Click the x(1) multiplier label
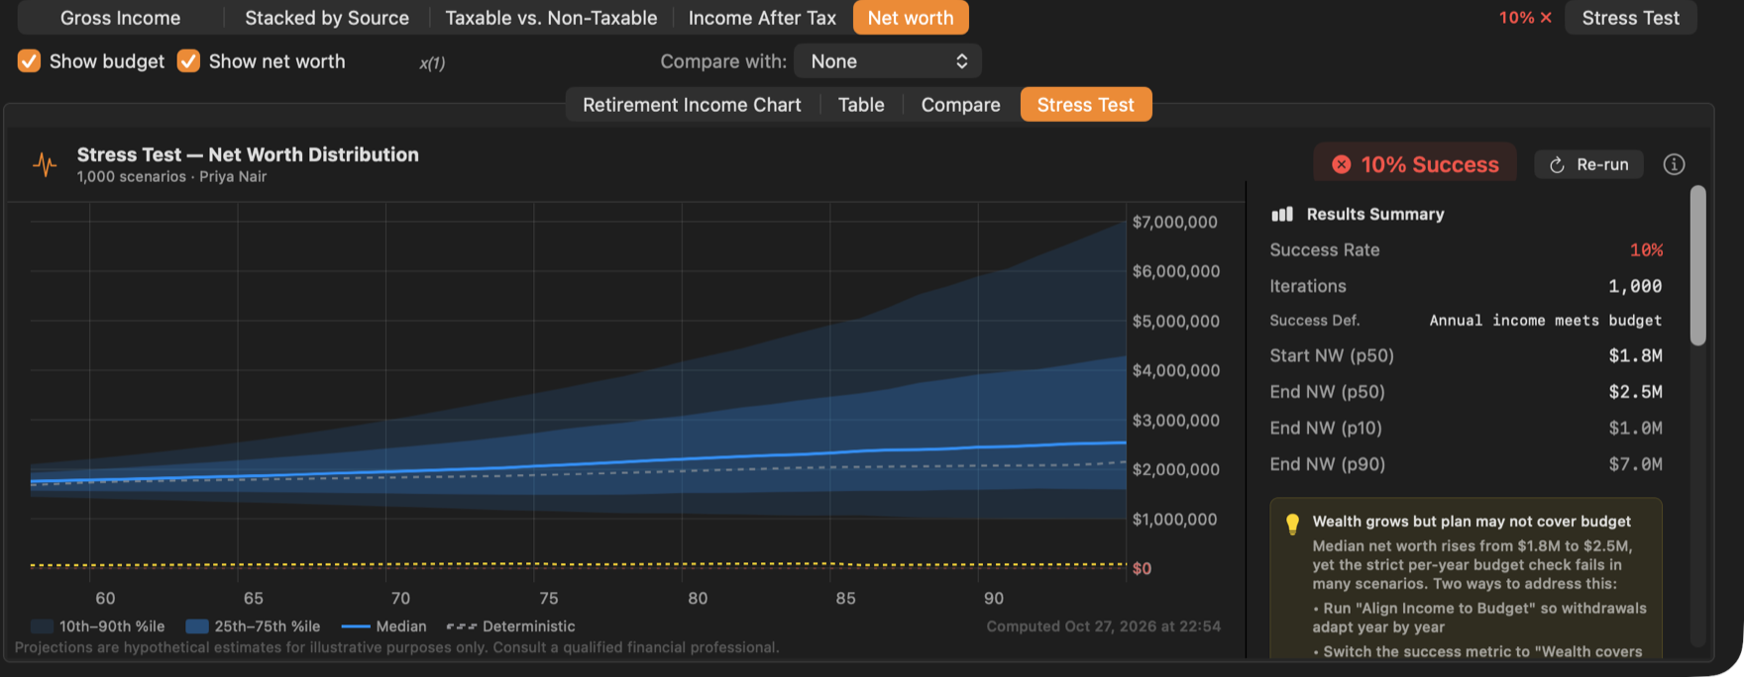Image resolution: width=1744 pixels, height=677 pixels. pos(432,63)
